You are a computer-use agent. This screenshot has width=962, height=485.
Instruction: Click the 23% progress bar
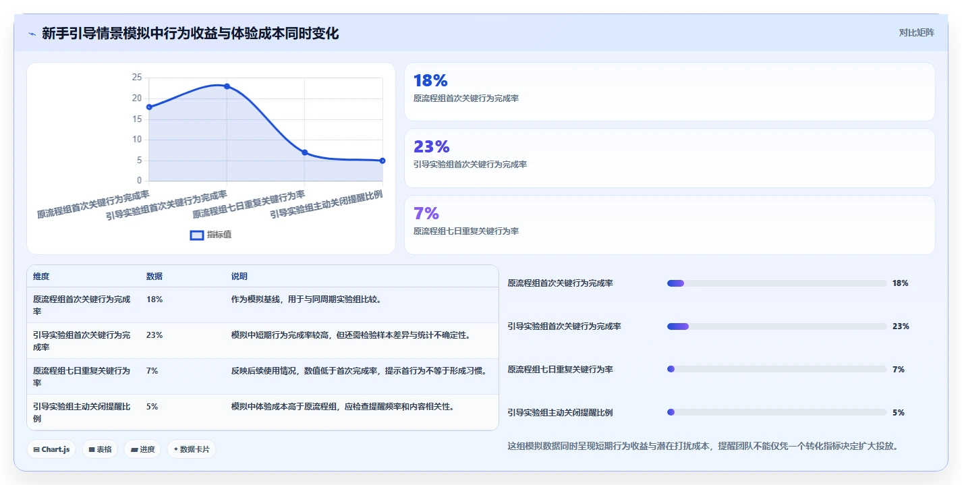click(776, 326)
